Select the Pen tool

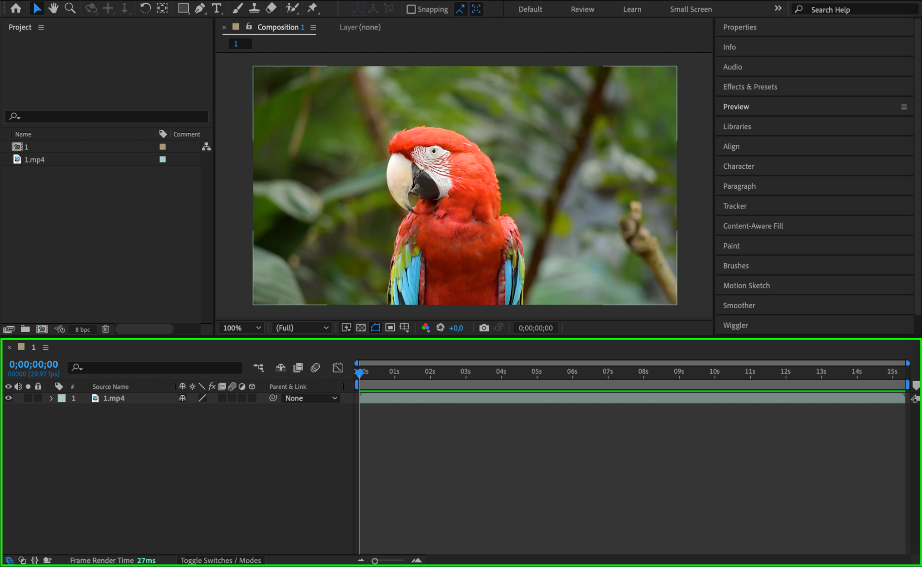pyautogui.click(x=200, y=8)
